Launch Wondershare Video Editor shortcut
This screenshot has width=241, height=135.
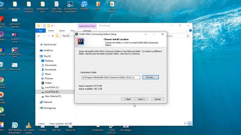click(x=70, y=7)
